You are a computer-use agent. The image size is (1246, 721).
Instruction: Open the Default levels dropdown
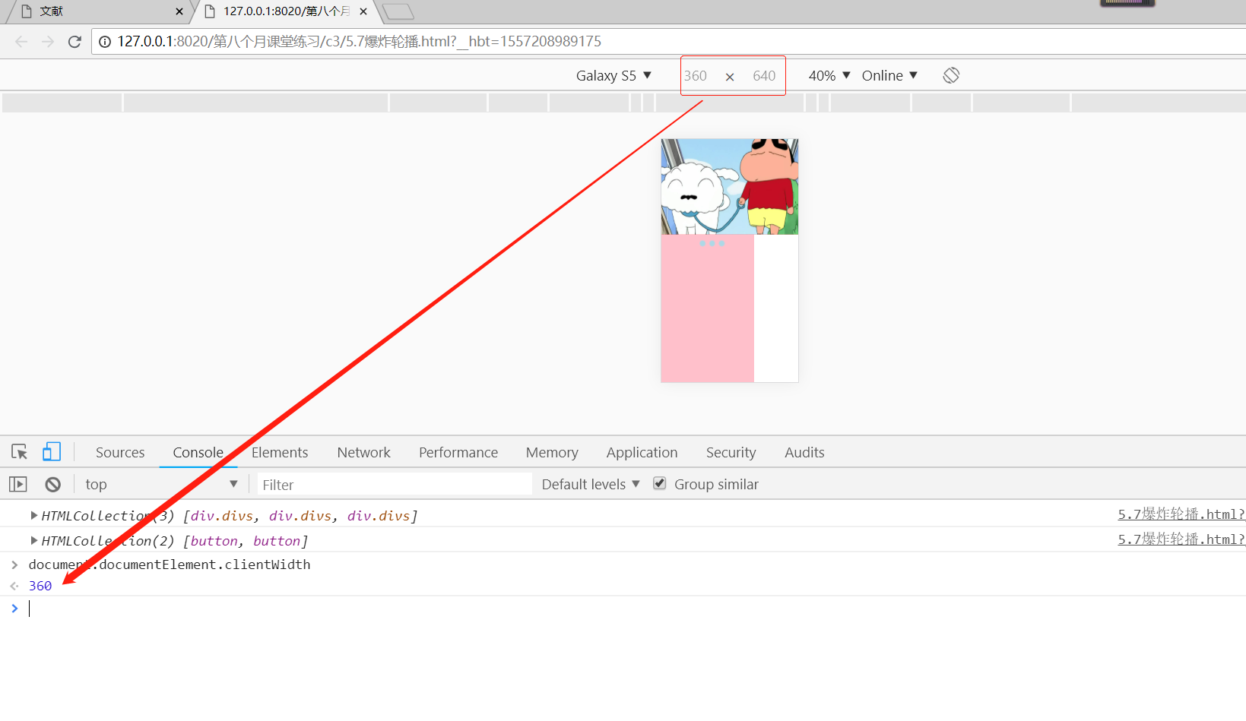(591, 484)
